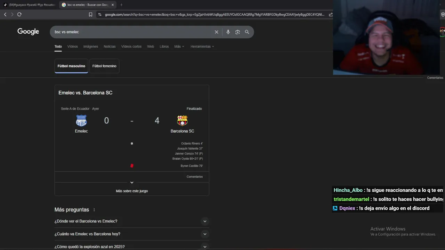Open Más sobre este juego link
The width and height of the screenshot is (445, 250).
click(x=132, y=191)
